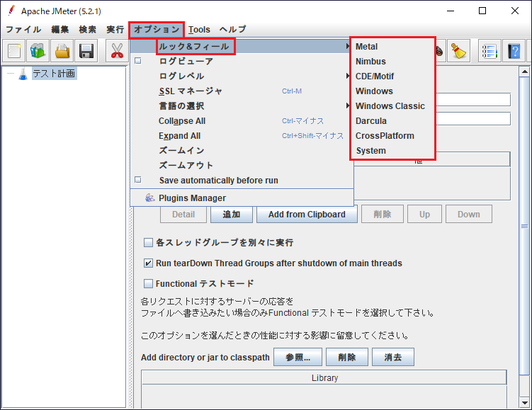Open the Tools menu
532x410 pixels.
199,30
